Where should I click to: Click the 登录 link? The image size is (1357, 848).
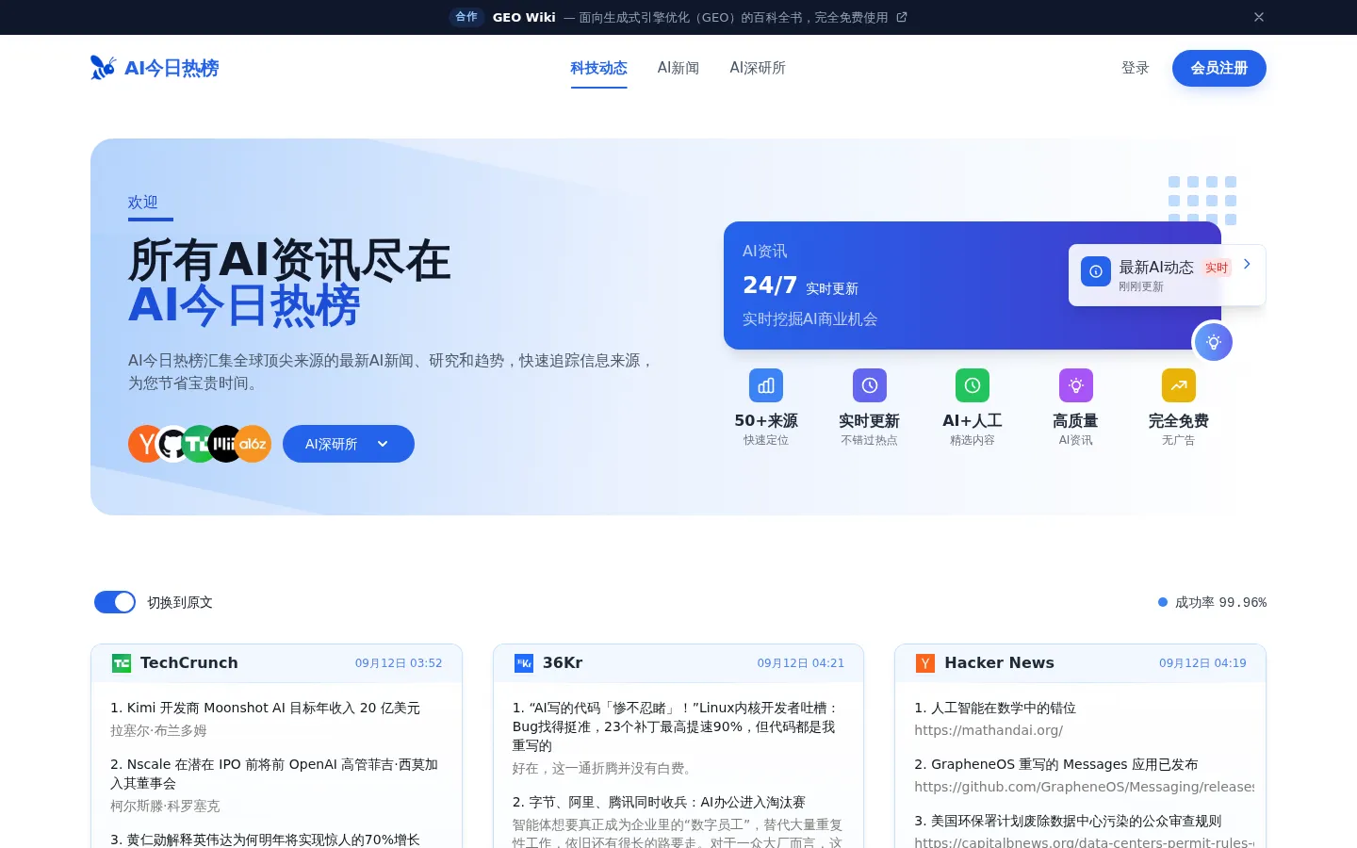coord(1136,68)
